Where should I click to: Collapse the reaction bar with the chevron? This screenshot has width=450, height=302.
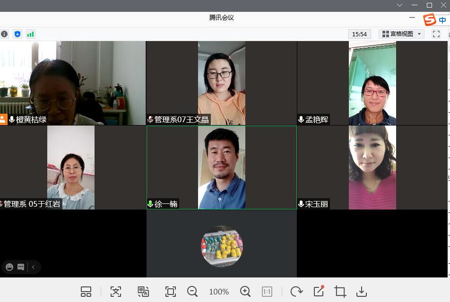(x=33, y=267)
